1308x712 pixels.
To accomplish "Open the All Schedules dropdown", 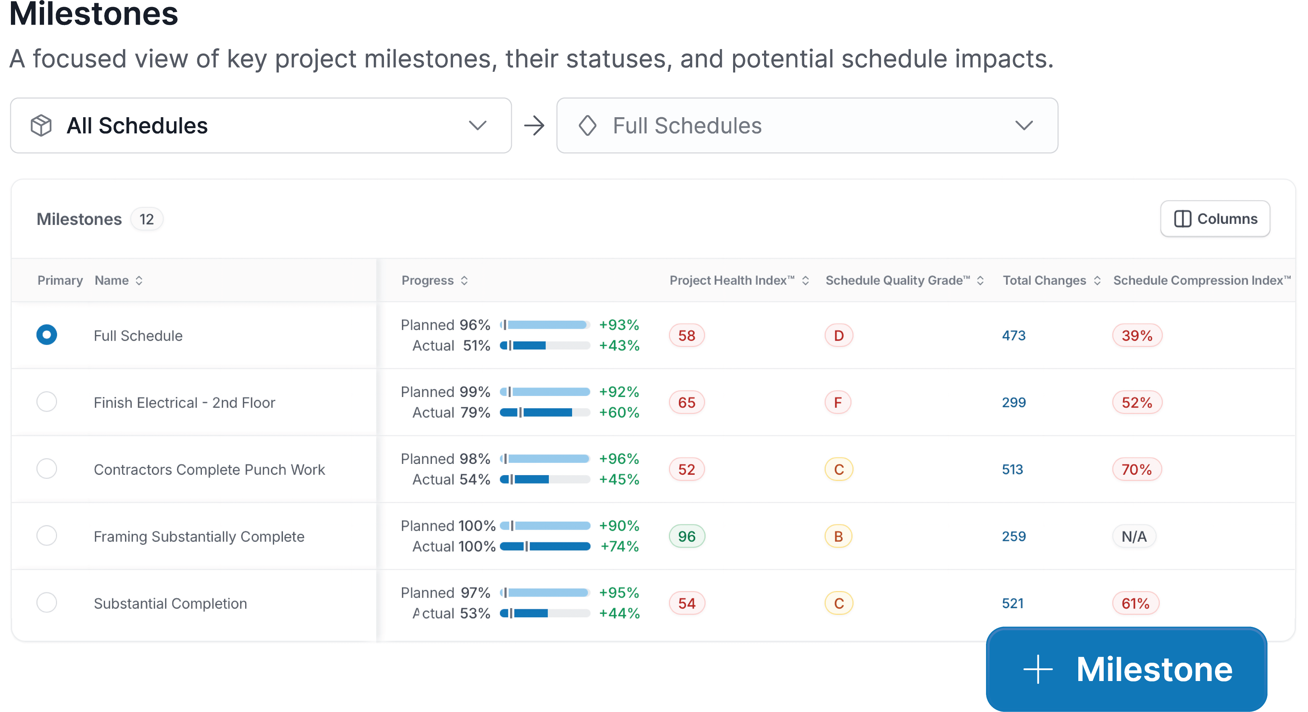I will pyautogui.click(x=261, y=125).
